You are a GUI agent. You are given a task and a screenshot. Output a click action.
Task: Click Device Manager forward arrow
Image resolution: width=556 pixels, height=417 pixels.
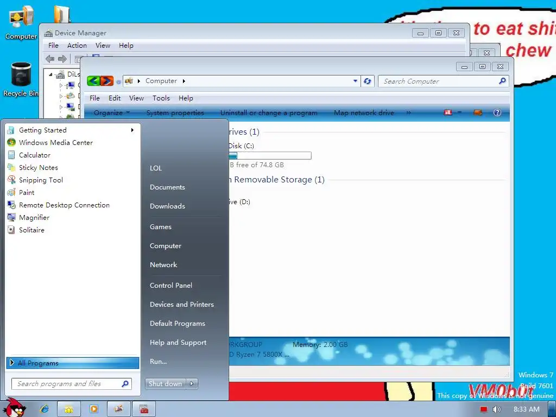tap(62, 59)
